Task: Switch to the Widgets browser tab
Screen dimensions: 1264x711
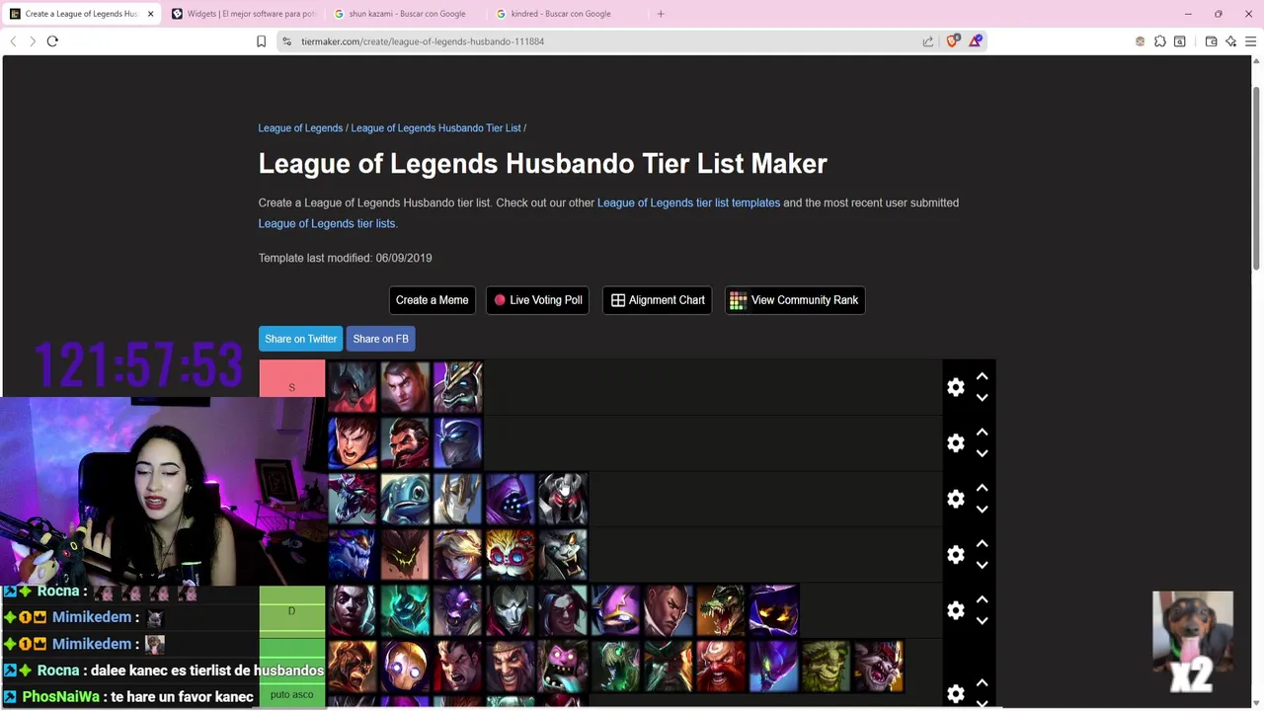Action: coord(243,14)
